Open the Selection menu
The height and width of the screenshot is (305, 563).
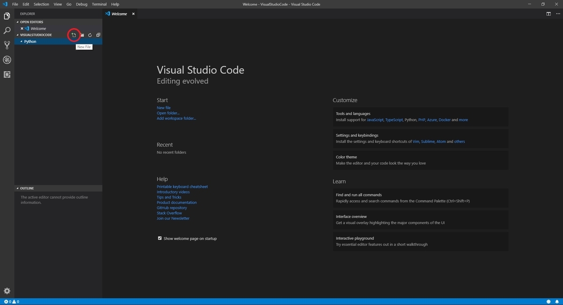point(41,4)
